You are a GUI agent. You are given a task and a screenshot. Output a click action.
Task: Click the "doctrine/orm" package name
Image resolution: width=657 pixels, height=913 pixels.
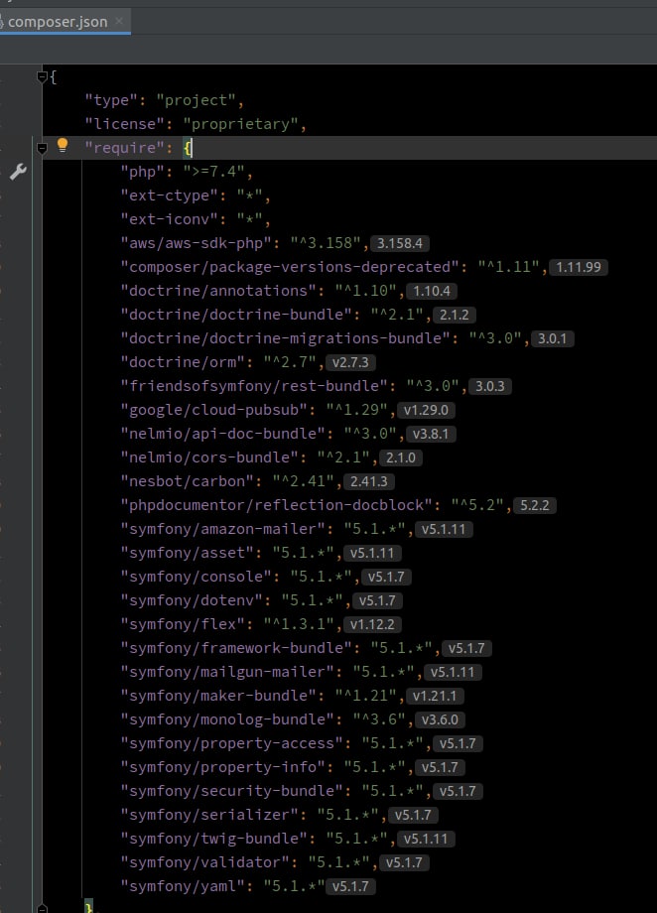coord(183,363)
